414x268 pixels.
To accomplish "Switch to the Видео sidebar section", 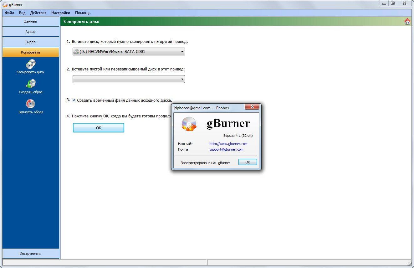I will [x=31, y=42].
